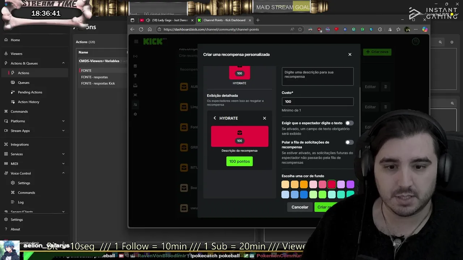Close the Lady Gaga Just Dance tab
This screenshot has height=260, width=463.
tap(192, 20)
